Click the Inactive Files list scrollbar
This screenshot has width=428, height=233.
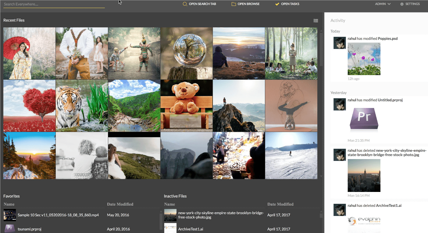[x=321, y=216]
